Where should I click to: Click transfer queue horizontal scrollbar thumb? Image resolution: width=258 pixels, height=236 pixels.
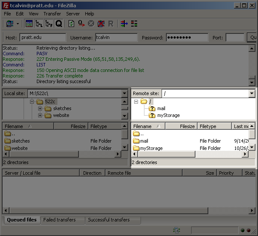108,210
